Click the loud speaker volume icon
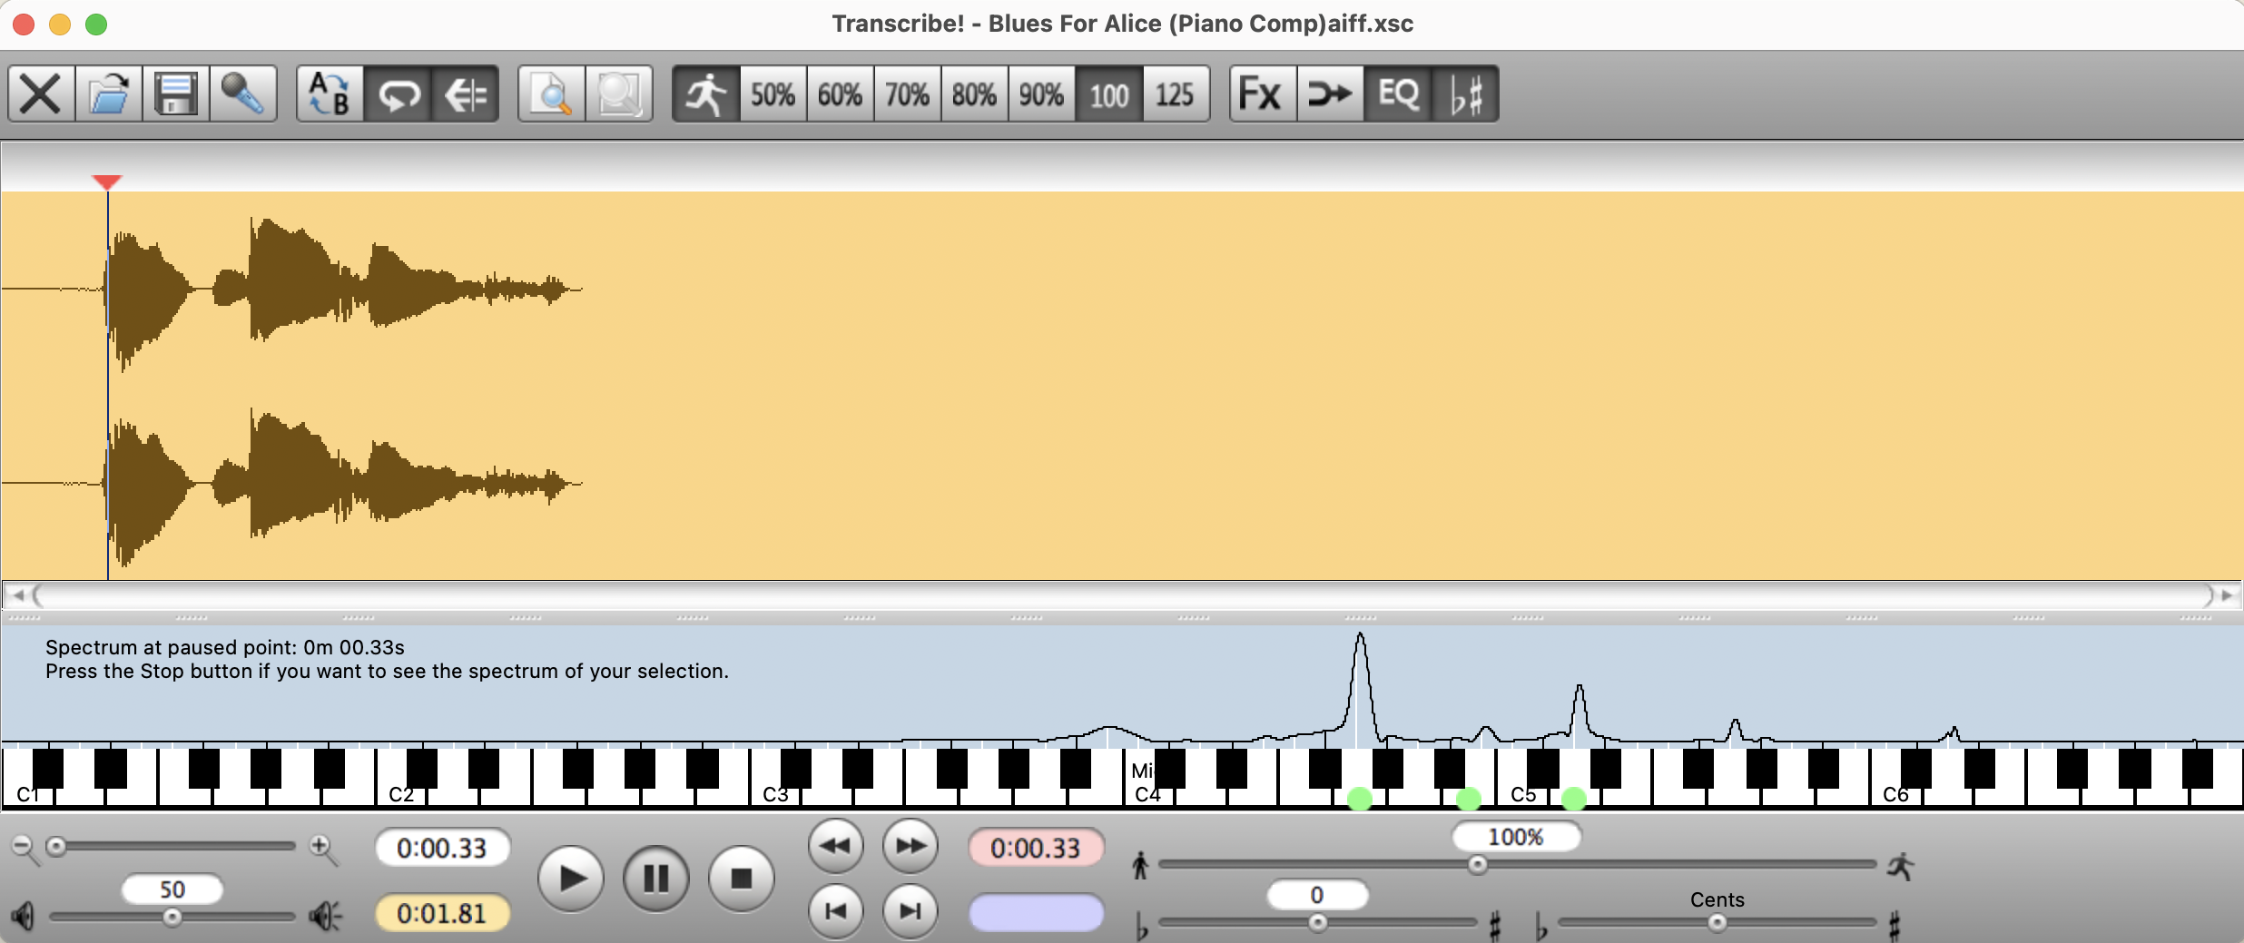Image resolution: width=2244 pixels, height=943 pixels. click(326, 916)
